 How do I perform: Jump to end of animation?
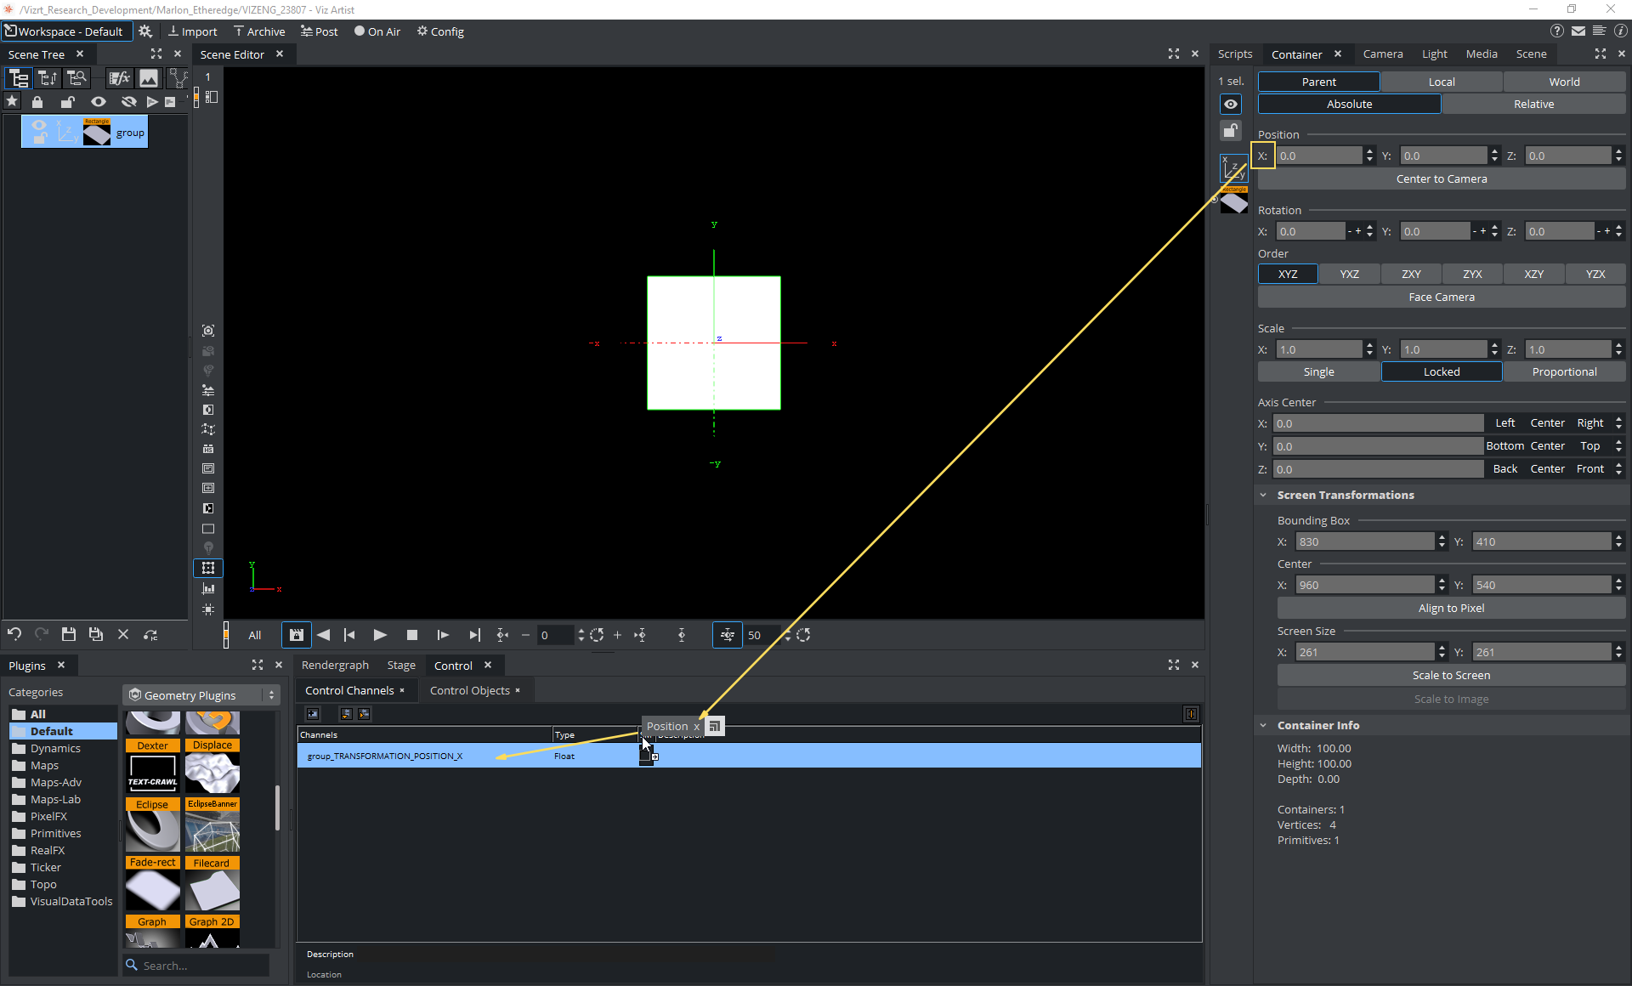click(474, 635)
